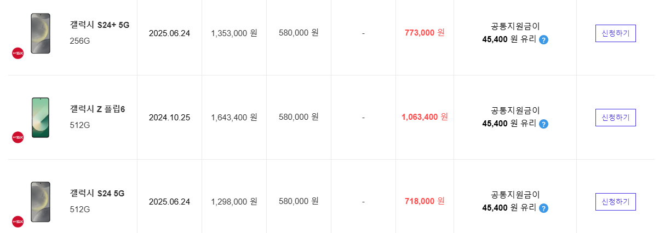The height and width of the screenshot is (233, 665).
Task: Open the 갤럭시 S24 5G product name
Action: 97,193
